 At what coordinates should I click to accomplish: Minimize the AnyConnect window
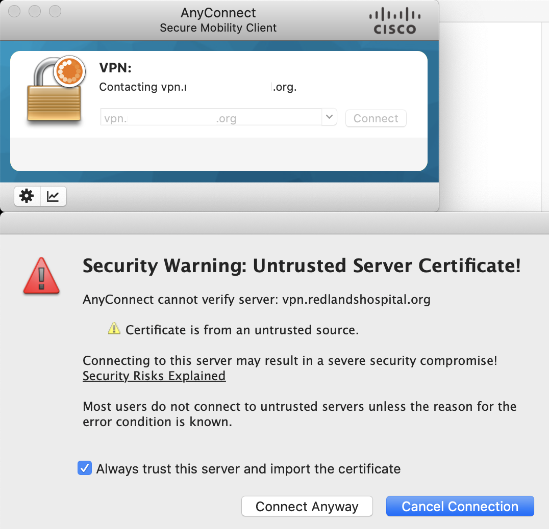pyautogui.click(x=35, y=11)
